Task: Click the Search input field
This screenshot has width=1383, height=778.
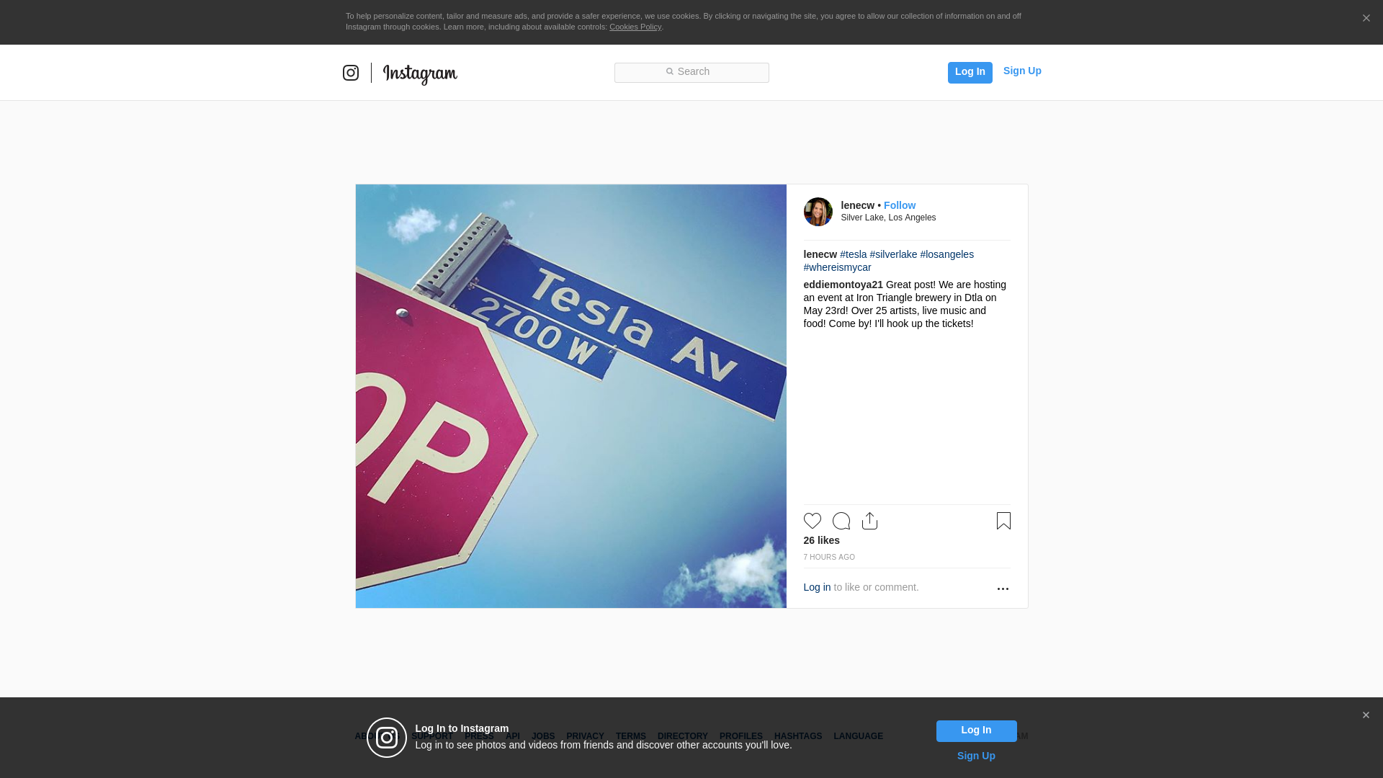Action: [x=691, y=72]
